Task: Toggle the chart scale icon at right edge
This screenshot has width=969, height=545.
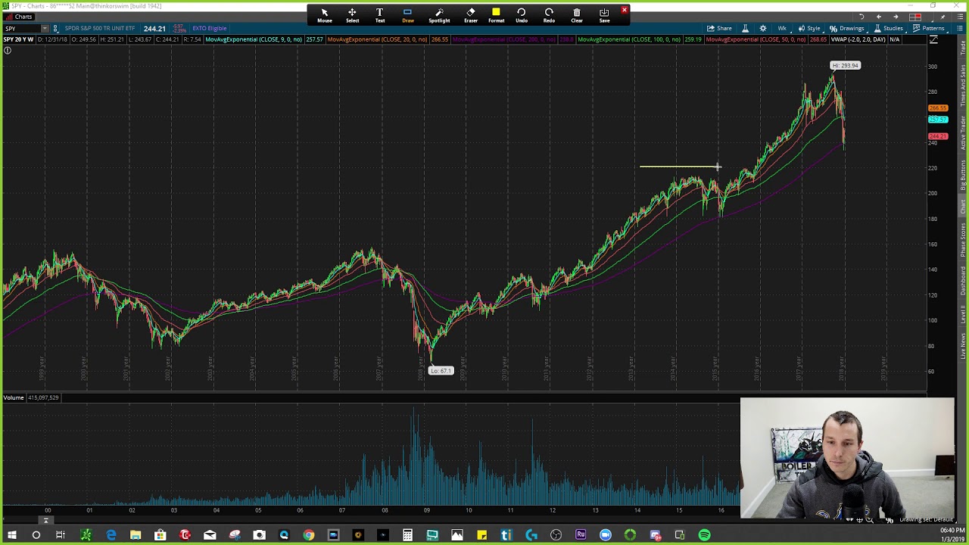Action: (933, 39)
